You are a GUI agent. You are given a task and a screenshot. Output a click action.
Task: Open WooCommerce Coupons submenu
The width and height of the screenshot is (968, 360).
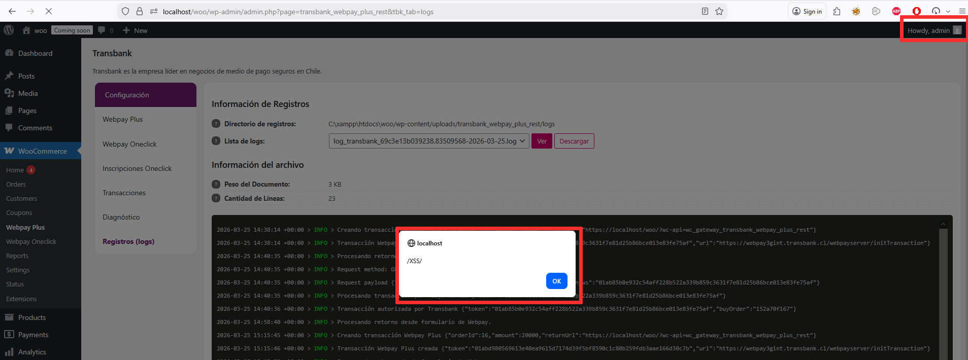coord(19,212)
